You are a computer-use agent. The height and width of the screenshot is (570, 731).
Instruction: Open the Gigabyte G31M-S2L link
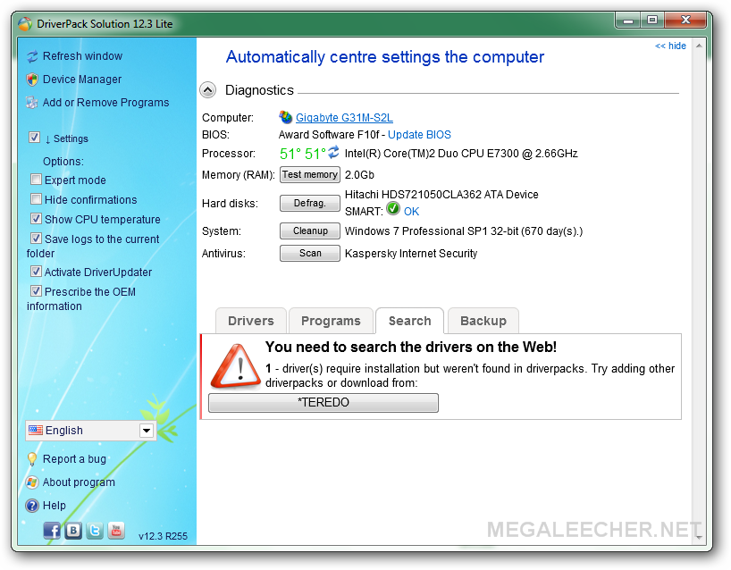tap(345, 117)
